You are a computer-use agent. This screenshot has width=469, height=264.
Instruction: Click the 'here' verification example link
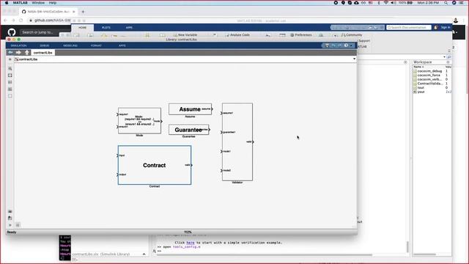point(191,243)
